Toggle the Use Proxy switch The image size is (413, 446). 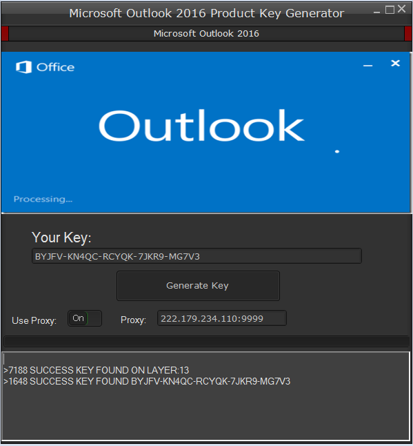pos(85,318)
